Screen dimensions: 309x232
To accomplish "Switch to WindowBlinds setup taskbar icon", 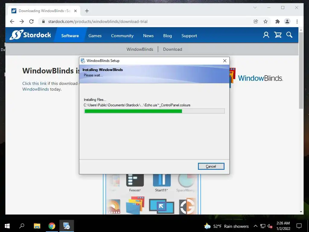I will (x=67, y=226).
